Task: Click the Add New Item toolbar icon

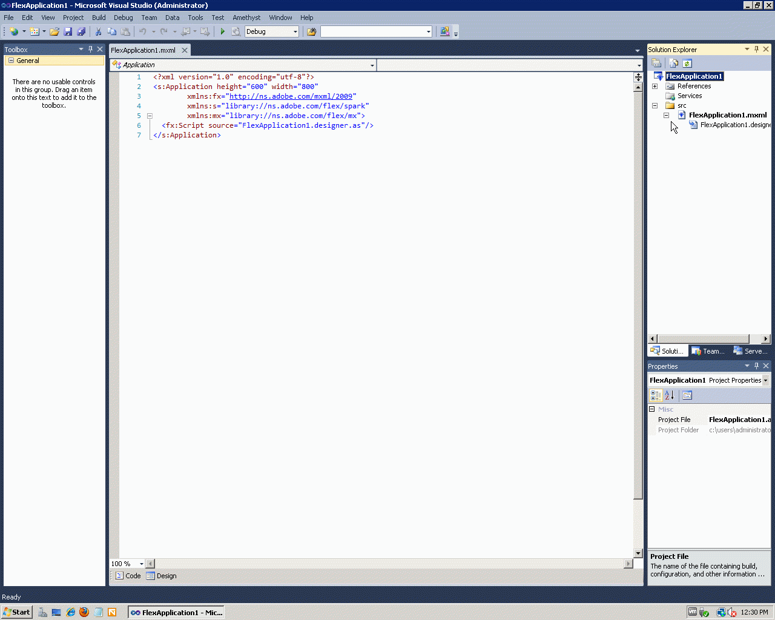Action: [35, 31]
